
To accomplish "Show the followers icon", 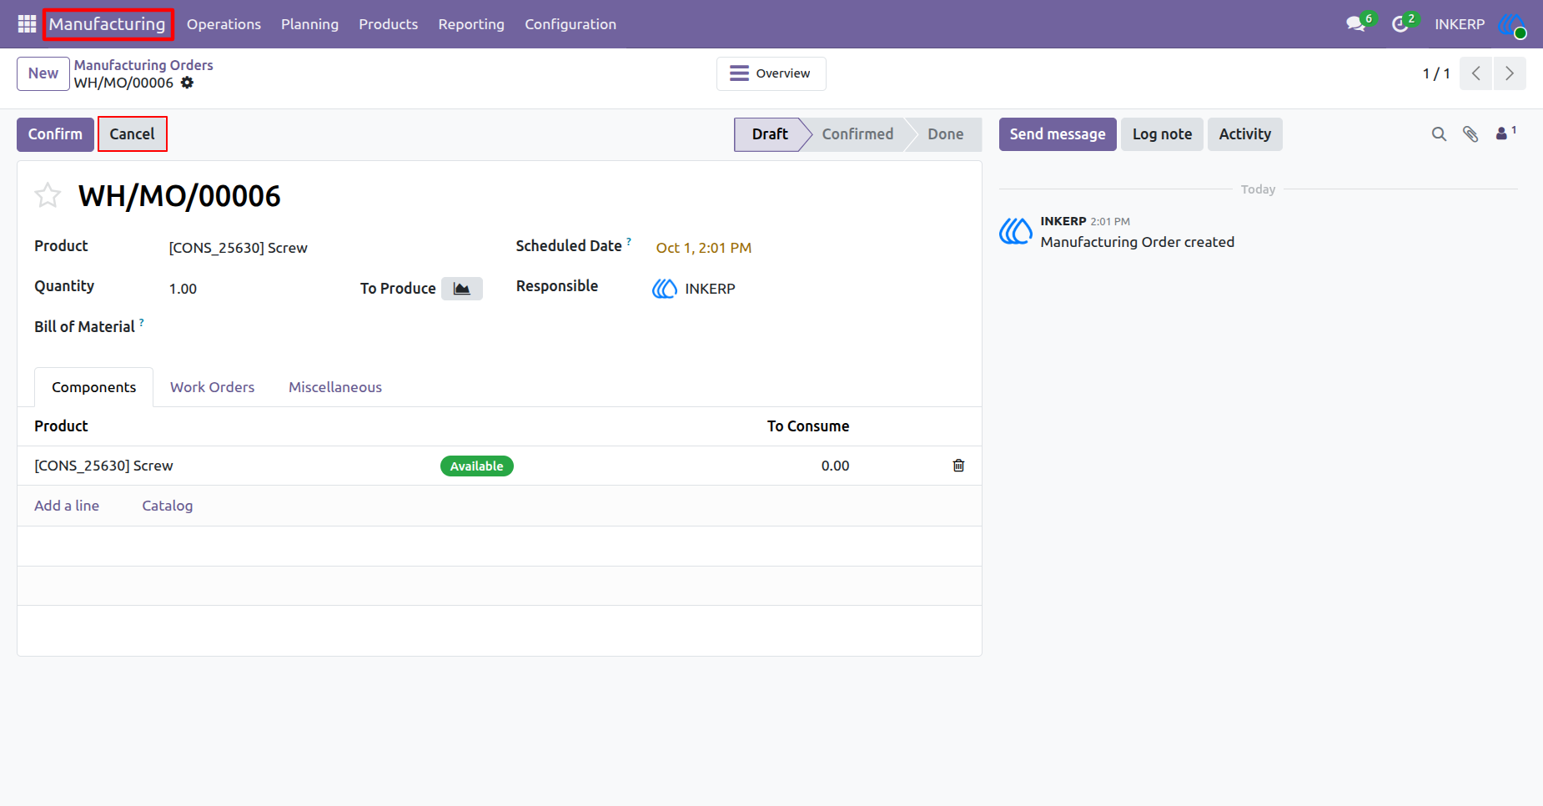I will coord(1505,133).
